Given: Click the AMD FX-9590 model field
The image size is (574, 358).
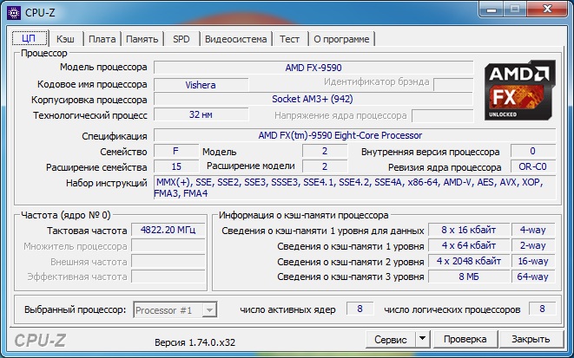Looking at the screenshot, I should click(313, 68).
